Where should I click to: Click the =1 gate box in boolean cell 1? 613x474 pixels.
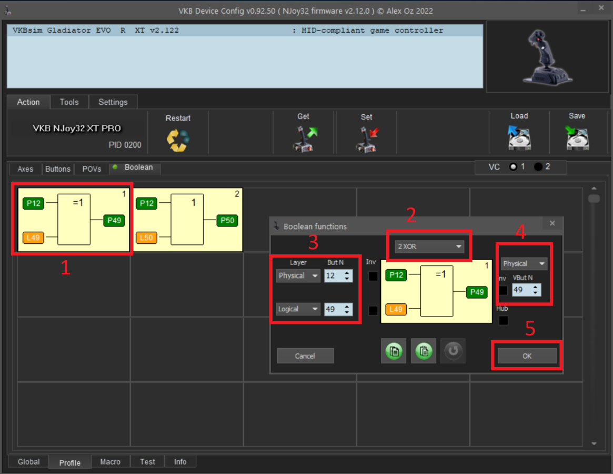[74, 219]
